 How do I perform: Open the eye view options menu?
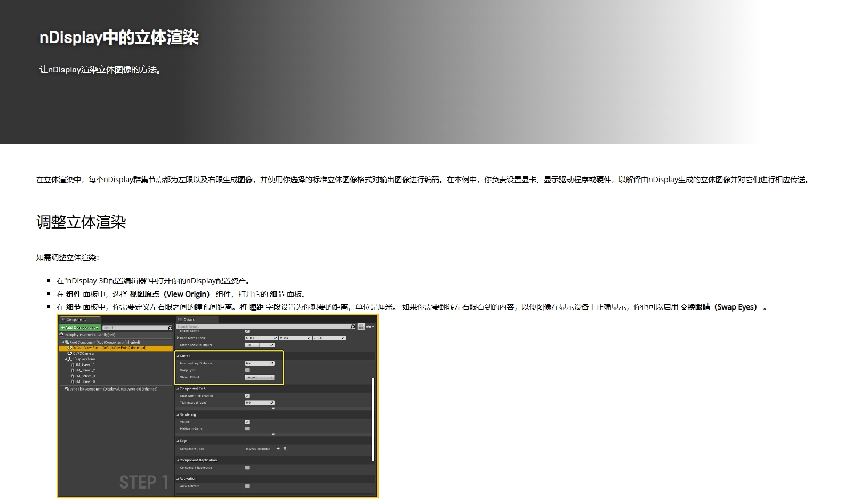coord(369,327)
